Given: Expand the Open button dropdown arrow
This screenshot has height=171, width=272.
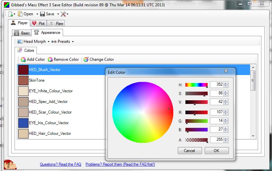Looking at the screenshot, I should coord(37,14).
